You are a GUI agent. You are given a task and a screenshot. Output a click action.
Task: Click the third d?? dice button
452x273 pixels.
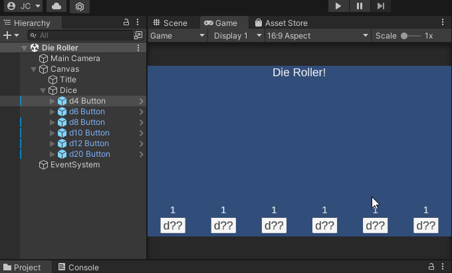click(274, 225)
